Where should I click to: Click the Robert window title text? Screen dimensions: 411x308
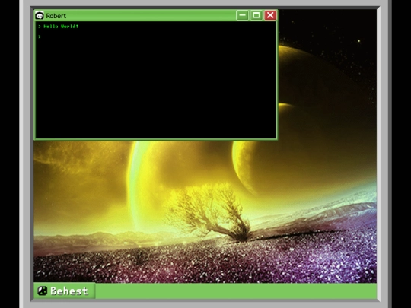[x=56, y=16]
